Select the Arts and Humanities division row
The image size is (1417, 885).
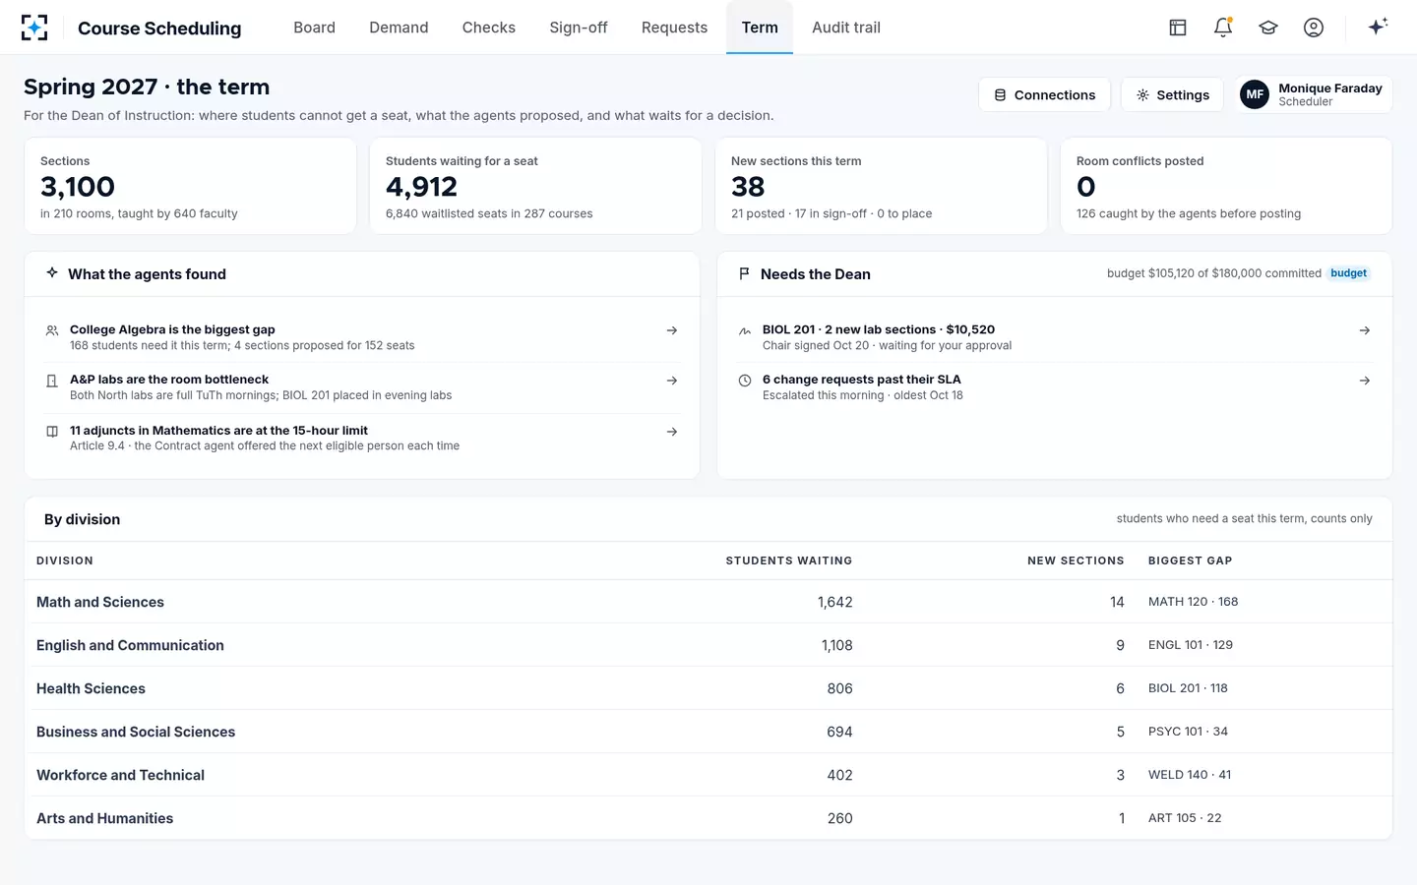click(708, 818)
